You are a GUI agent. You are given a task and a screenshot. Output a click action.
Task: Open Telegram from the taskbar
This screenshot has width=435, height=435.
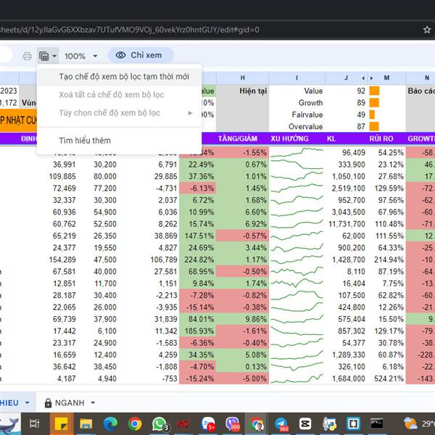pyautogui.click(x=281, y=423)
